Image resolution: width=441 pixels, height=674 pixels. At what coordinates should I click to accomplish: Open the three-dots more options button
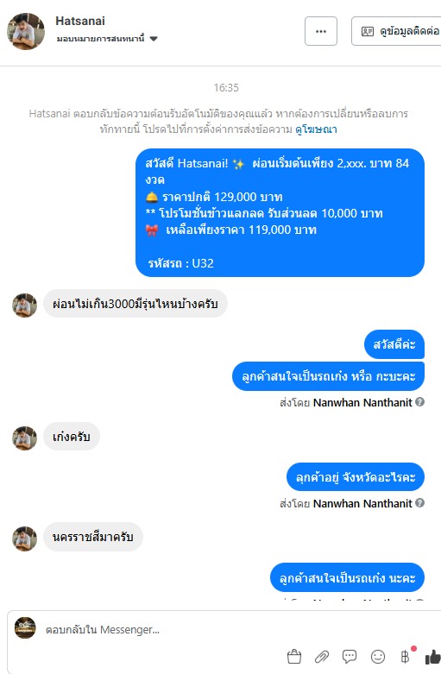pyautogui.click(x=321, y=31)
